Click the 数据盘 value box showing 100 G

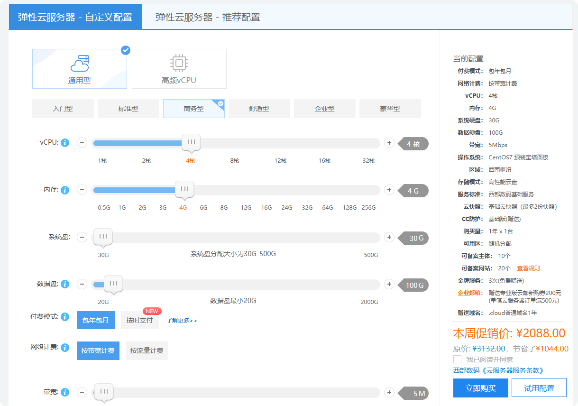click(x=413, y=285)
